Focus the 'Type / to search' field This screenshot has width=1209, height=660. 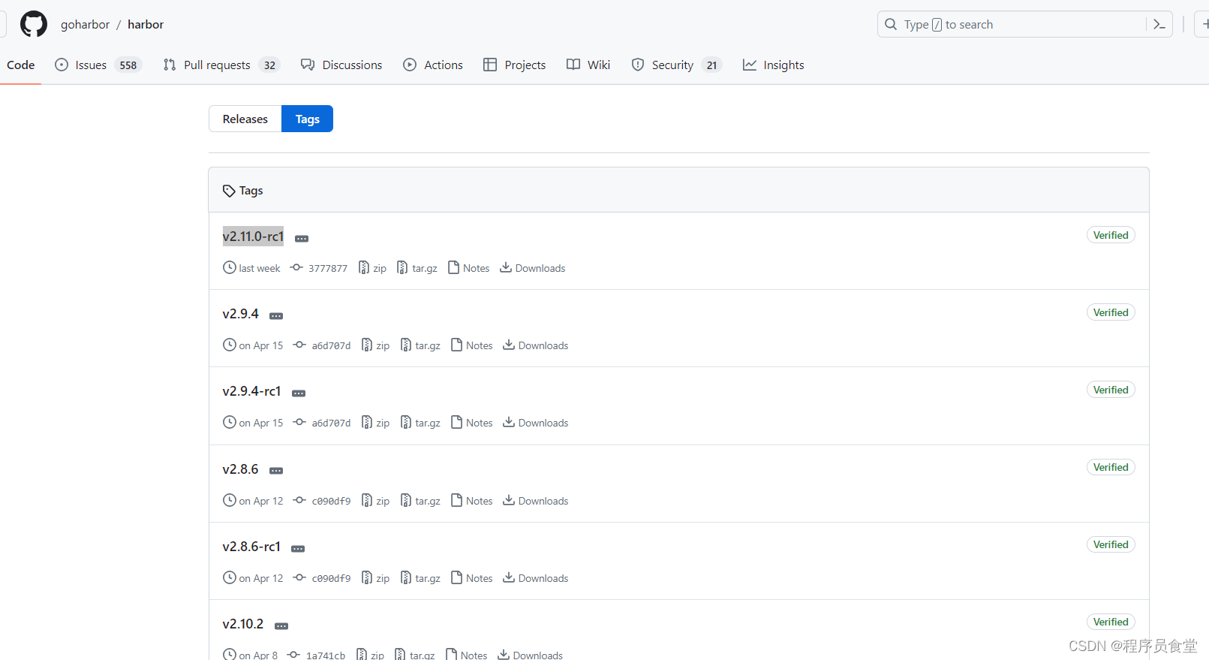[x=1024, y=24]
